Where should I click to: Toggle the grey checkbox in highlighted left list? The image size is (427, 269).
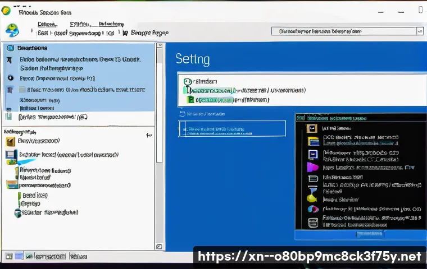22,89
